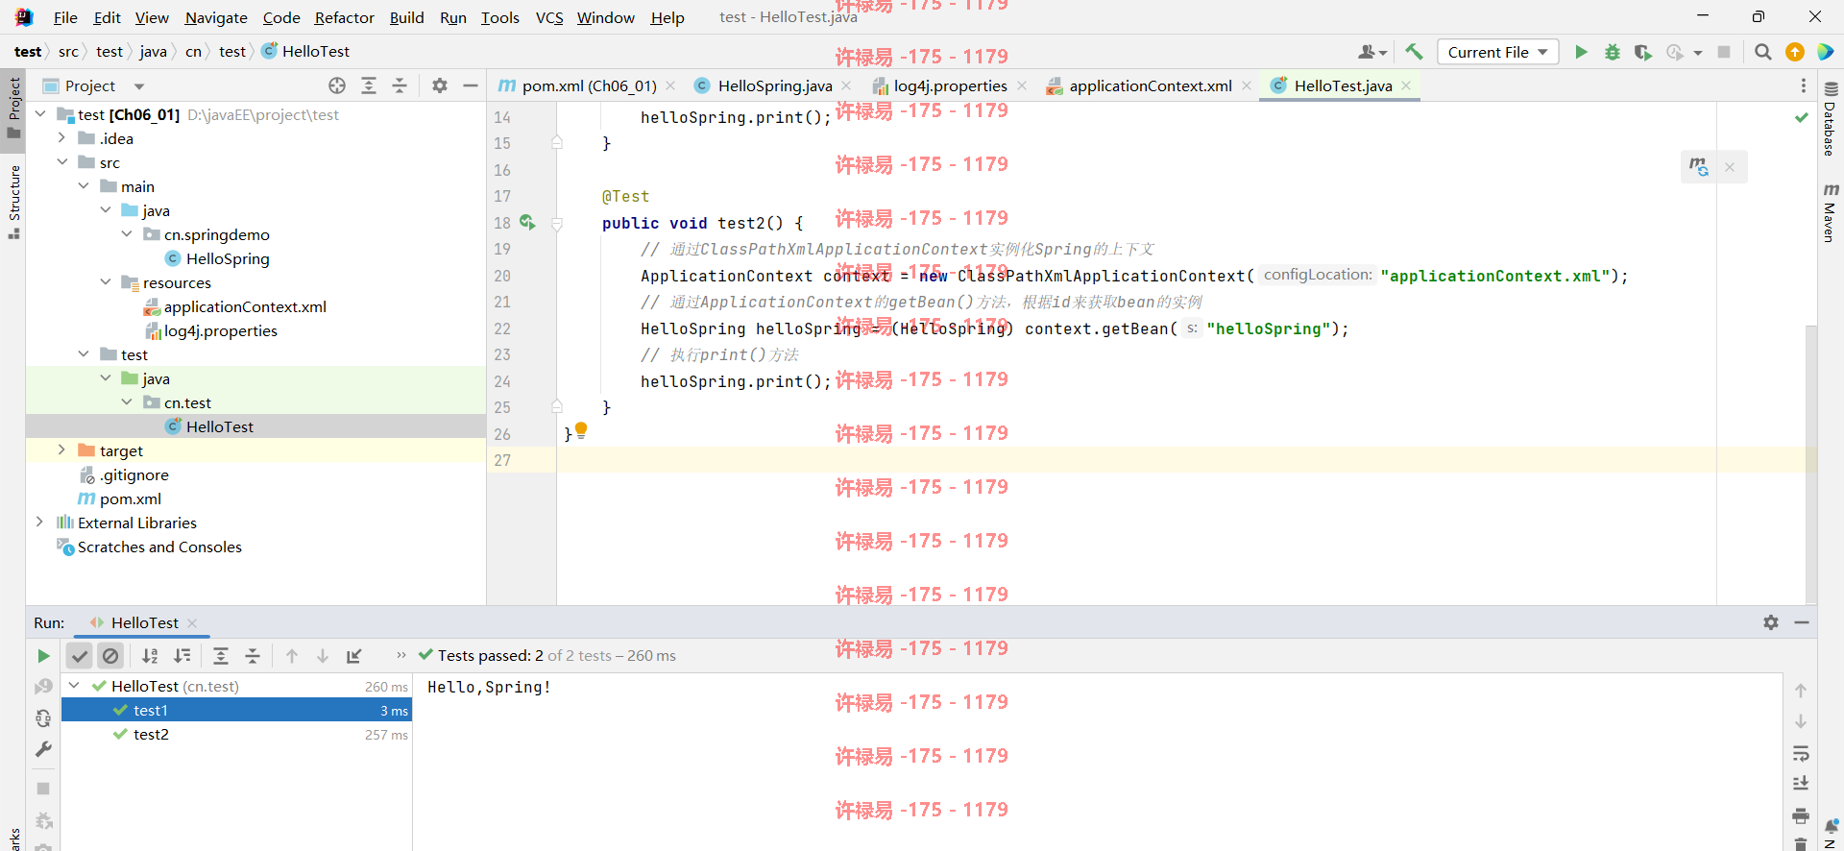1844x851 pixels.
Task: Close the log4j.properties tab
Action: click(x=1022, y=85)
